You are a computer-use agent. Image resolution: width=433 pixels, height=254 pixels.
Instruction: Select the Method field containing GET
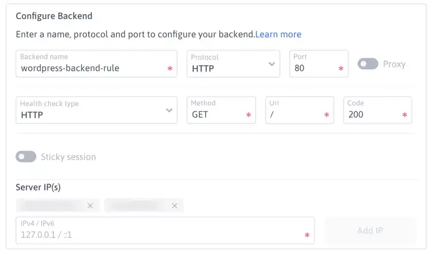(x=221, y=110)
